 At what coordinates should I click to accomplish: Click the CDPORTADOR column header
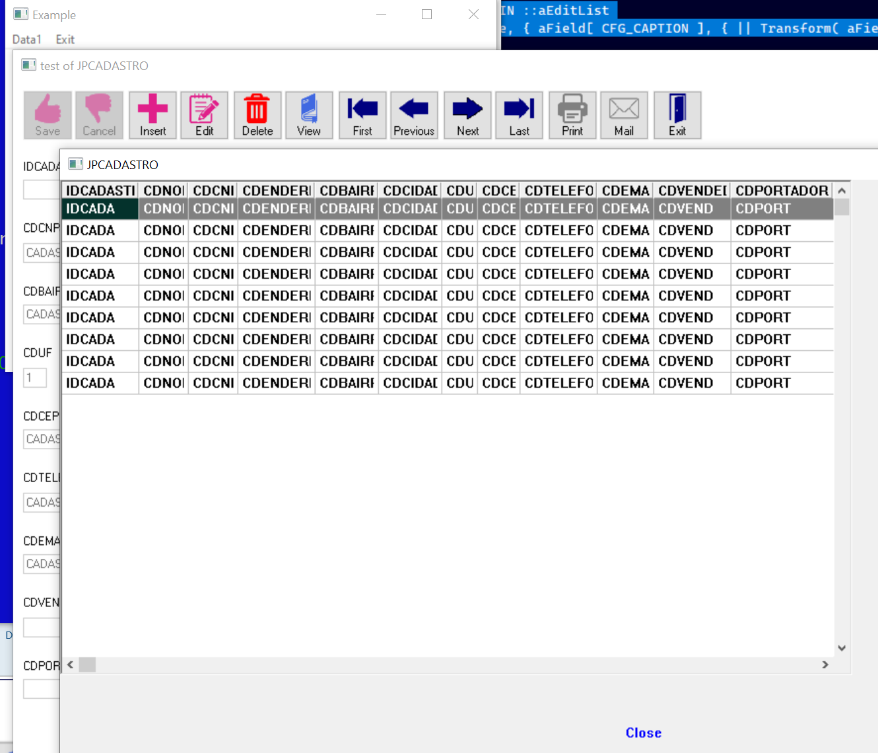coord(781,190)
